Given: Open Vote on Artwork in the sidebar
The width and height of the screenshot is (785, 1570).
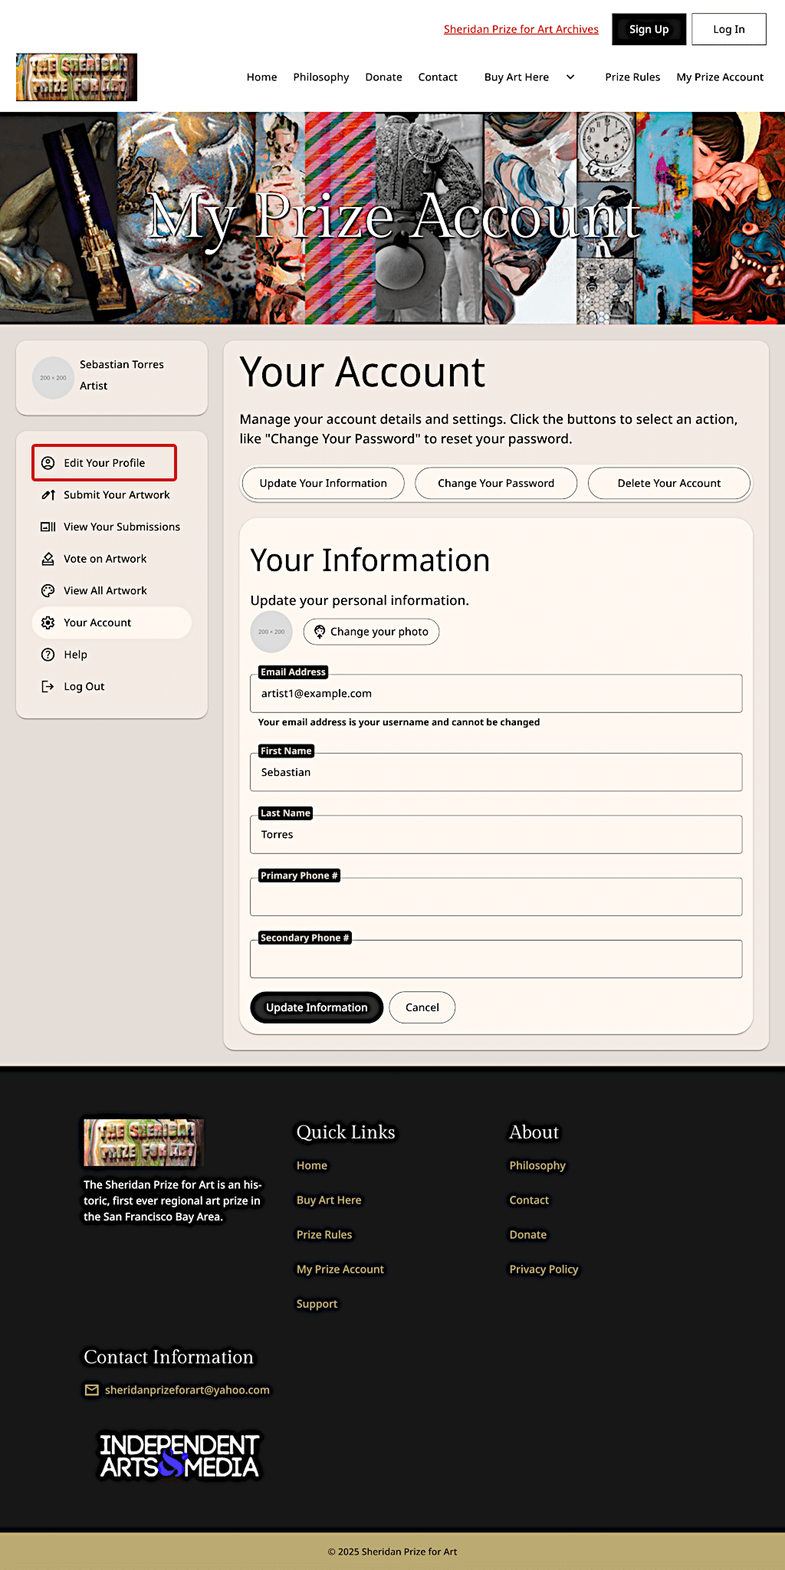Looking at the screenshot, I should pos(112,559).
